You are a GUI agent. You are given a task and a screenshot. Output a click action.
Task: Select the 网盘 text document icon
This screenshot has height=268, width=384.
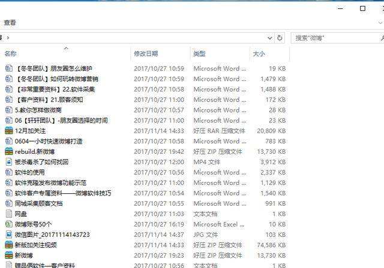8,214
